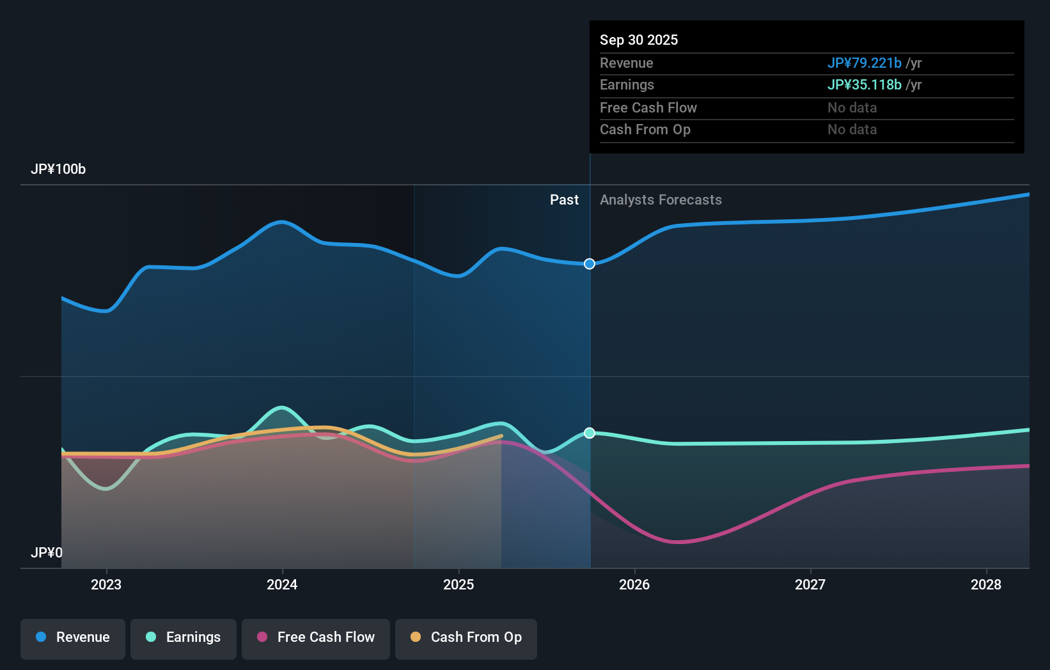1050x670 pixels.
Task: Toggle the Revenue series visibility
Action: 72,637
